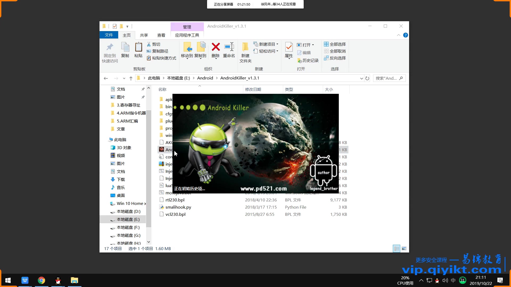Click the 固定到快速访问 pin icon
This screenshot has height=287, width=511.
(x=109, y=52)
